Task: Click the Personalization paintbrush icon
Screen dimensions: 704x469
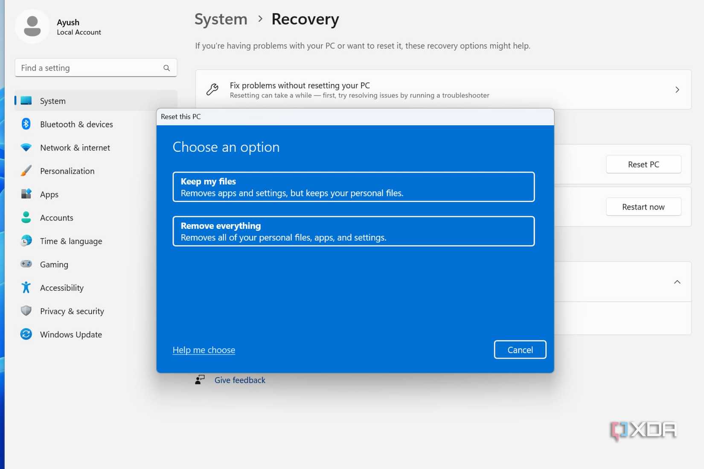Action: tap(26, 171)
